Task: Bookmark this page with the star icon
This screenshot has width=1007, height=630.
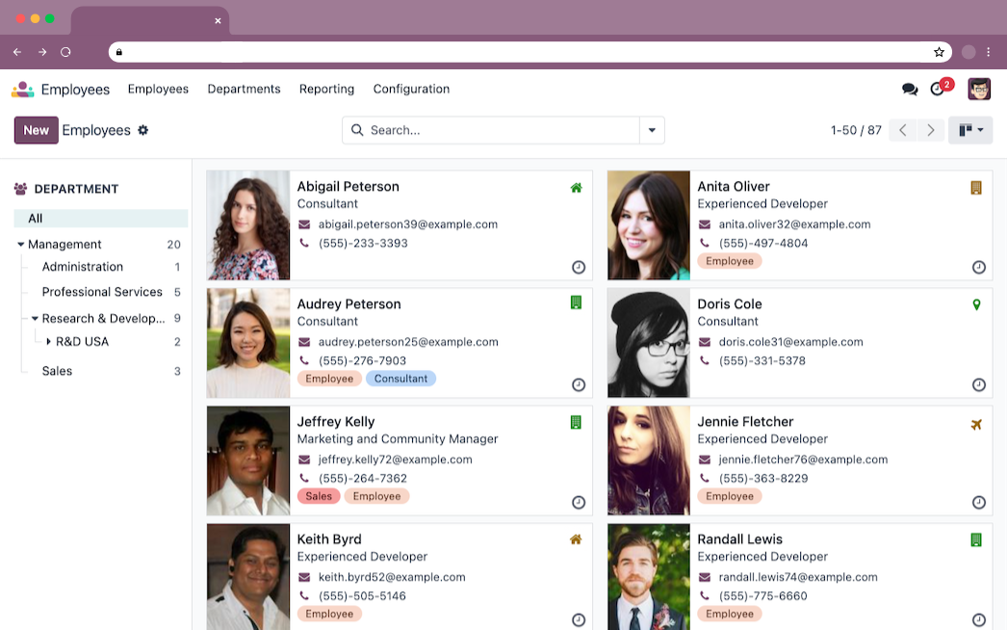Action: pos(939,52)
